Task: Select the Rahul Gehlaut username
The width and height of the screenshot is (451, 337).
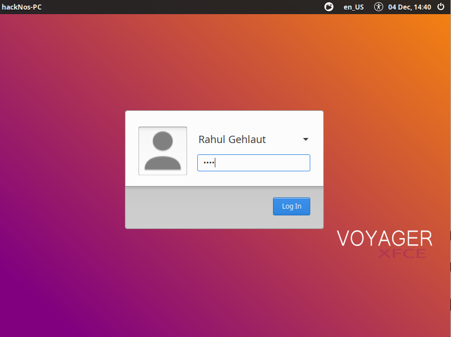Action: pos(232,139)
